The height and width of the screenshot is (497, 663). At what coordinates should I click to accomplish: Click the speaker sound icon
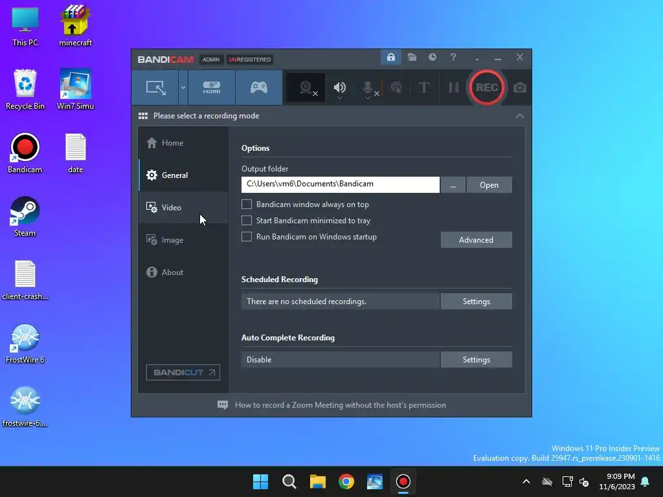(x=339, y=87)
